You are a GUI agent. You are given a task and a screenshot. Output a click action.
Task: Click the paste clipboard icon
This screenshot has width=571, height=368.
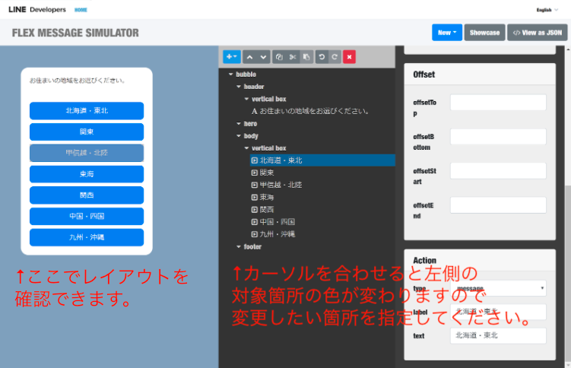[306, 56]
